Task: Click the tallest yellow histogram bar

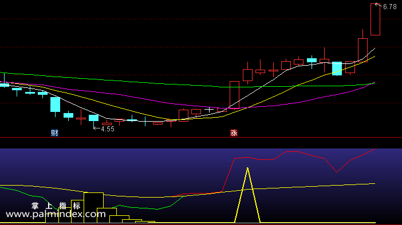Action: [93, 207]
